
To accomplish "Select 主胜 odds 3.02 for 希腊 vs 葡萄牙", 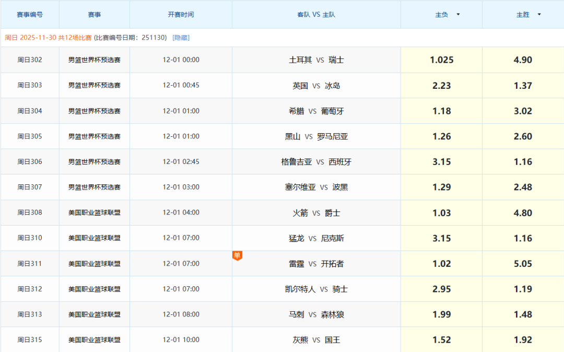I will 523,111.
